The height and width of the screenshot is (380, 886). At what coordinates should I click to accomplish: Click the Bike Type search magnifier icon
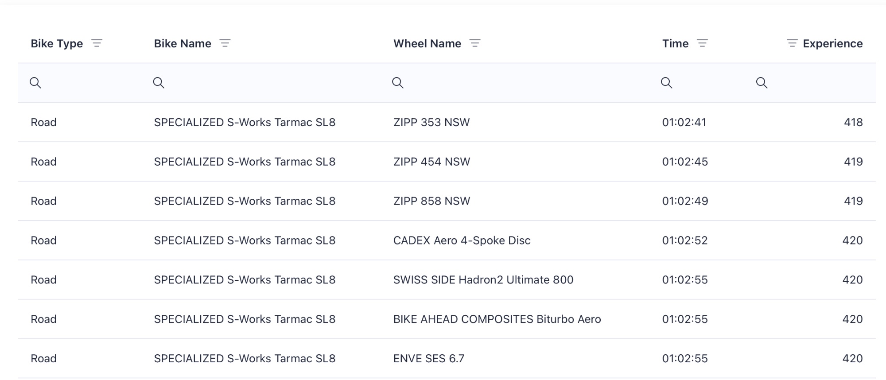coord(35,83)
